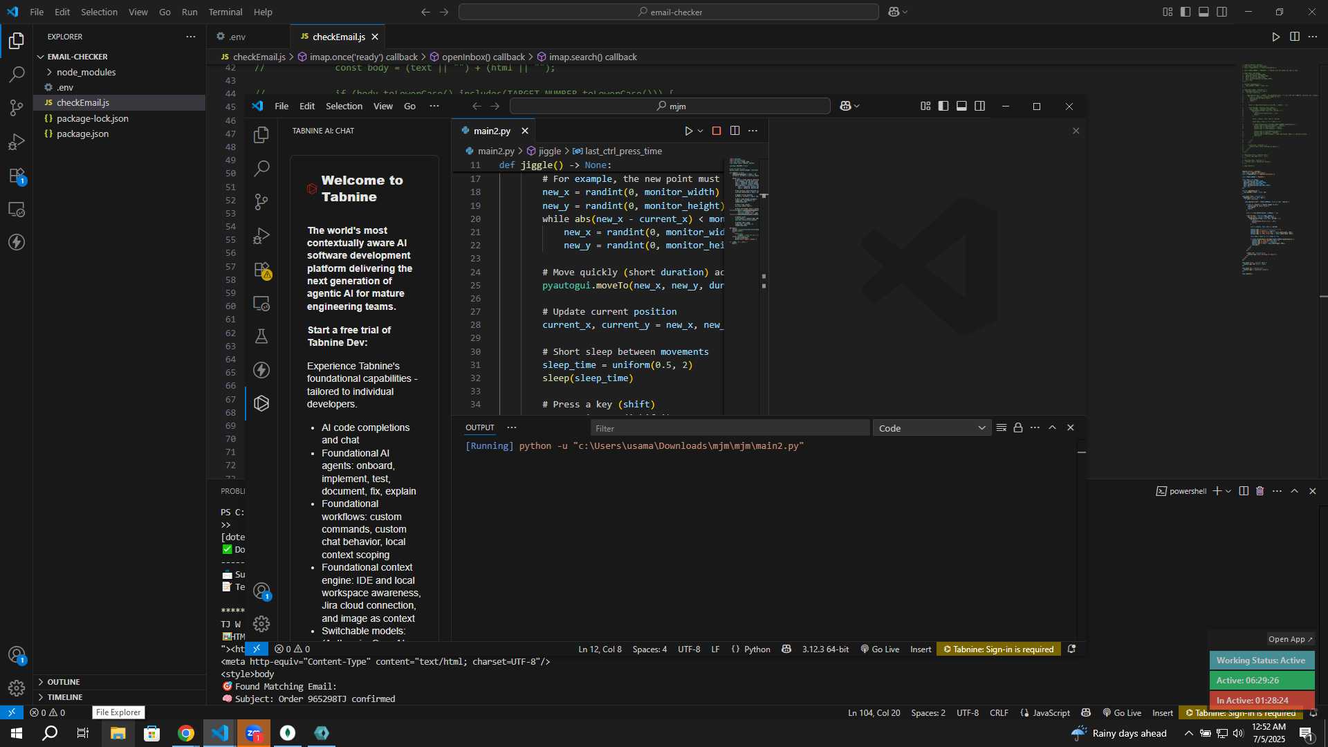Open Run and Debug in mjm window
This screenshot has height=747, width=1328.
261,236
